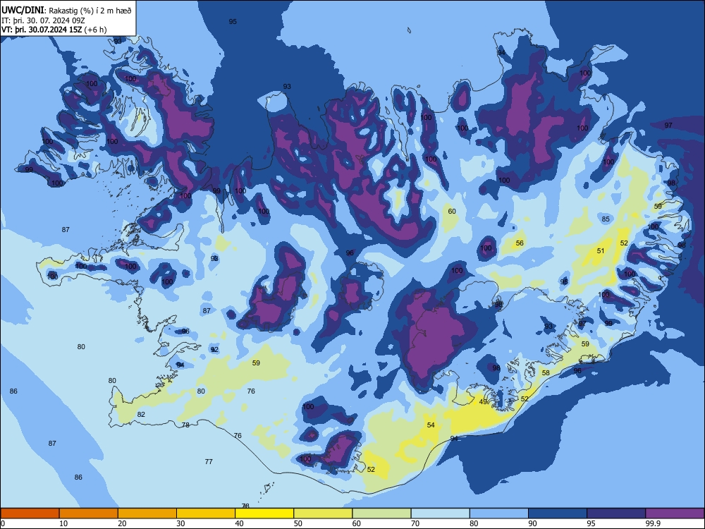The height and width of the screenshot is (529, 705).
Task: Click the map humidity value 51
Action: click(x=601, y=250)
